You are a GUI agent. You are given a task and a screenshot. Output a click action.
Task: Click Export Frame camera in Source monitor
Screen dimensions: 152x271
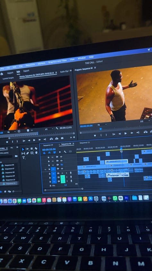click(62, 138)
